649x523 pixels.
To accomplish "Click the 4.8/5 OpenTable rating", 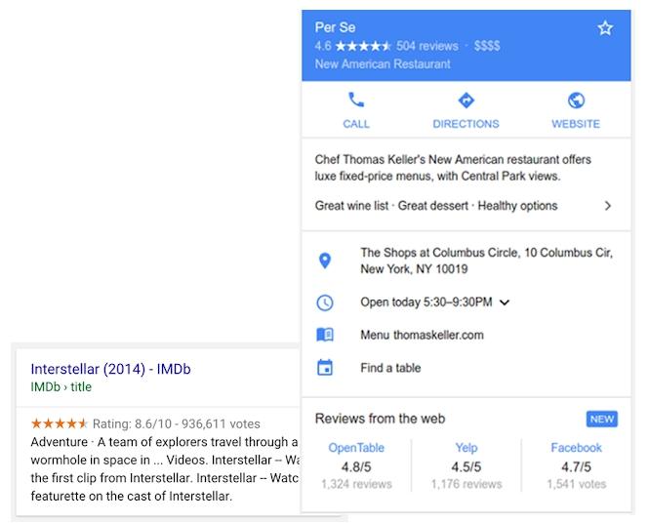I will [356, 467].
